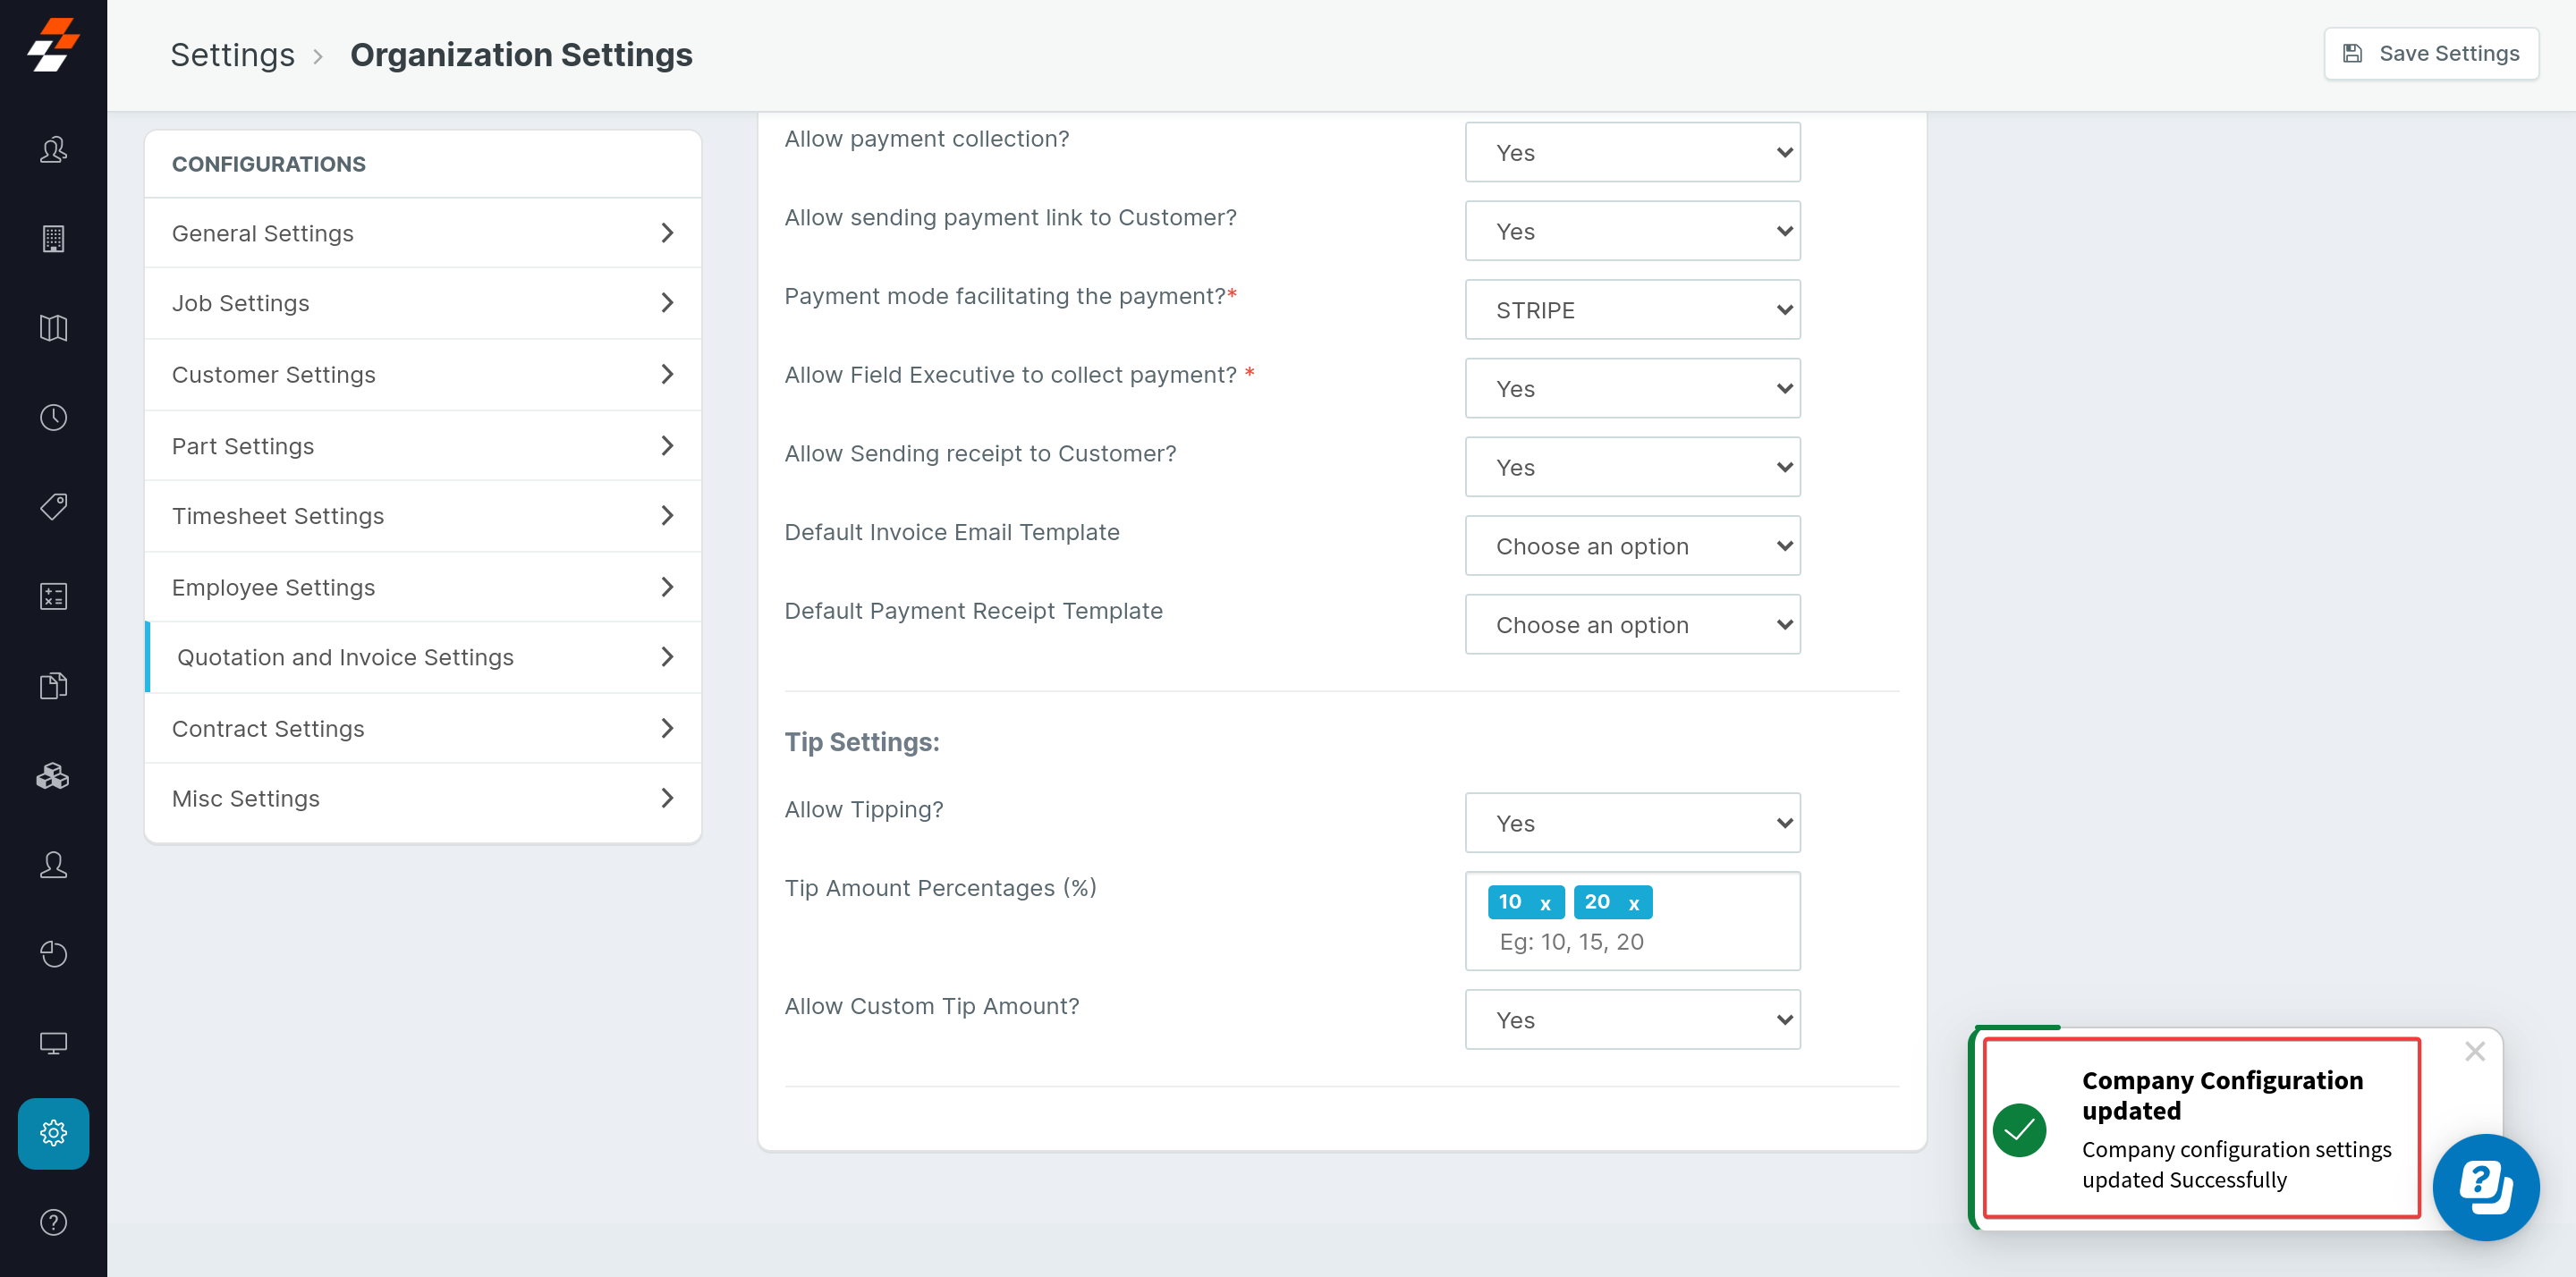Click the clock icon in sidebar
Viewport: 2576px width, 1277px height.
tap(53, 417)
